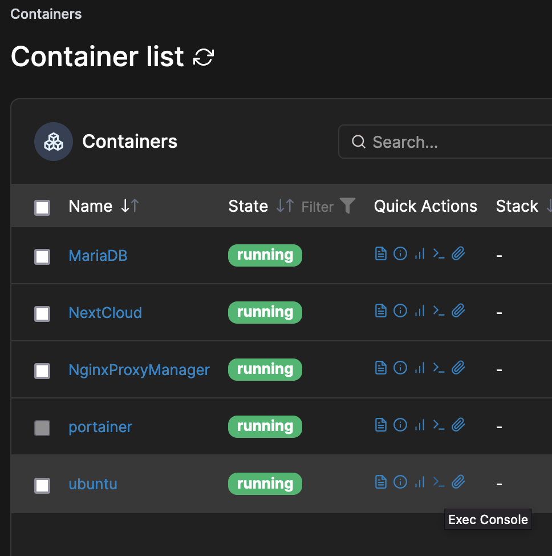Viewport: 552px width, 556px height.
Task: Open exec console for ubuntu container
Action: (x=439, y=482)
